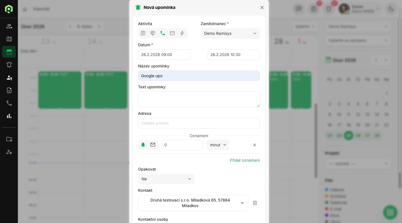This screenshot has width=402, height=223.
Task: Delete the contact using the trash icon
Action: (x=255, y=203)
